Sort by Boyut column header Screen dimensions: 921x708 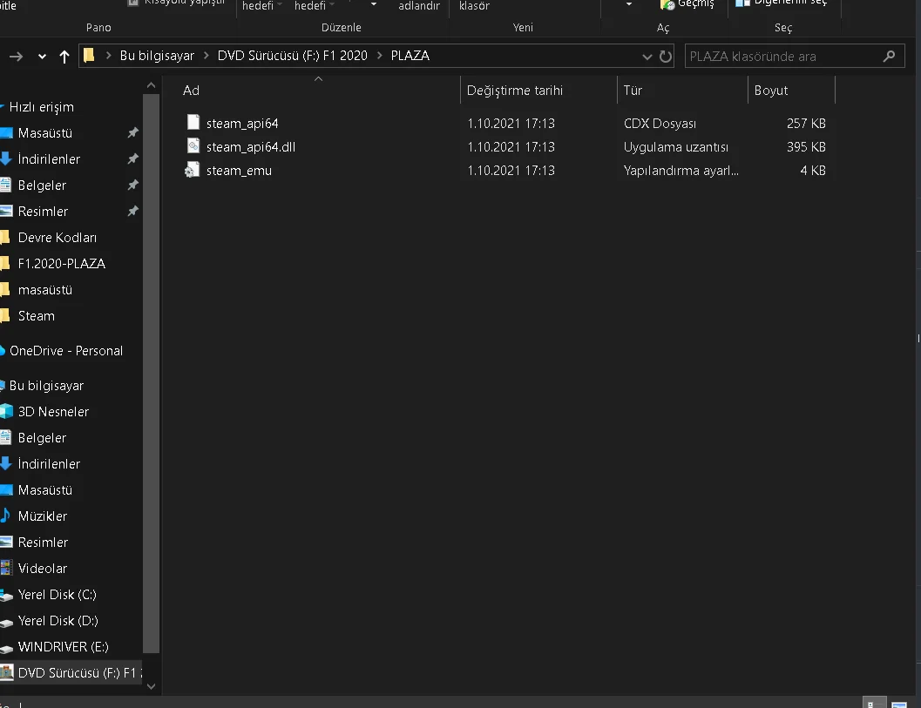[770, 91]
